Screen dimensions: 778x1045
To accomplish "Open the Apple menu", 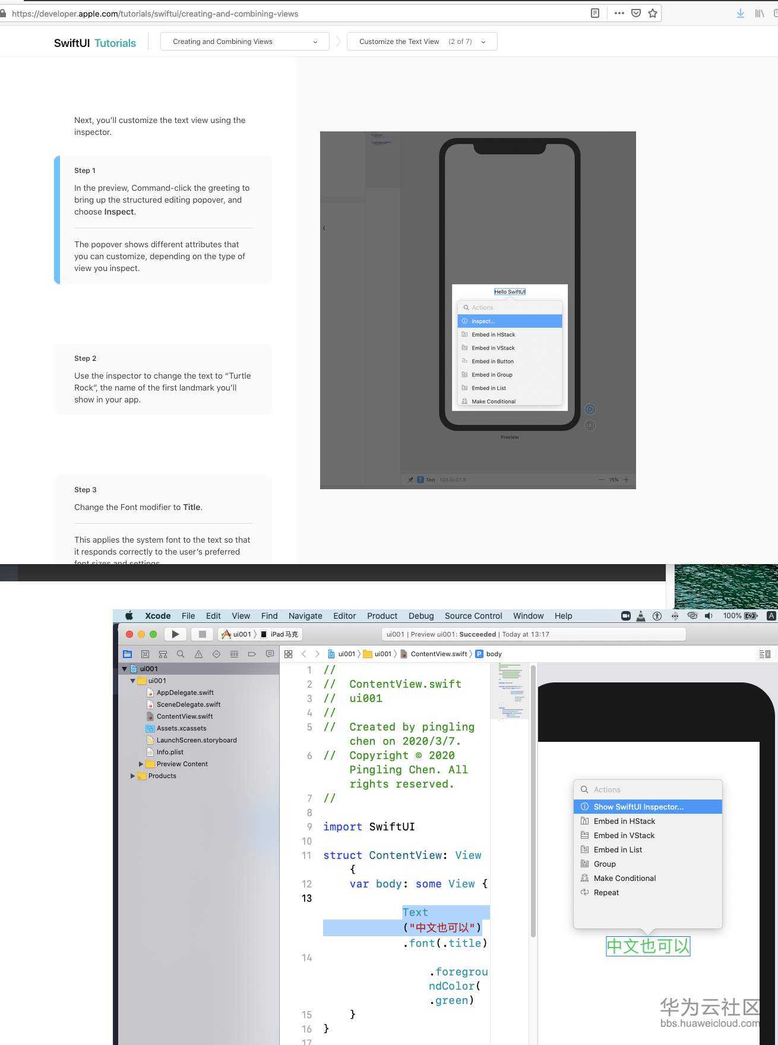I will (129, 616).
